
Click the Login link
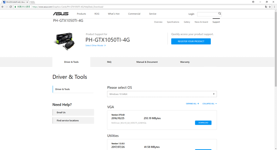point(191,14)
